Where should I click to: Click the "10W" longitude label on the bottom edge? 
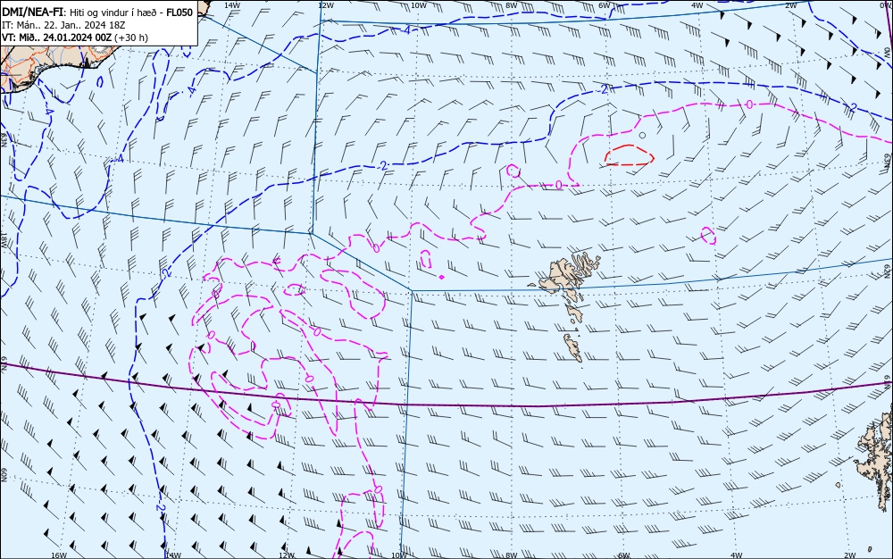tap(399, 555)
